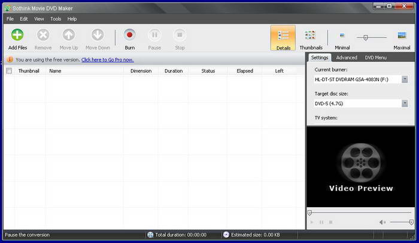
Task: Open the View menu
Action: [x=39, y=19]
